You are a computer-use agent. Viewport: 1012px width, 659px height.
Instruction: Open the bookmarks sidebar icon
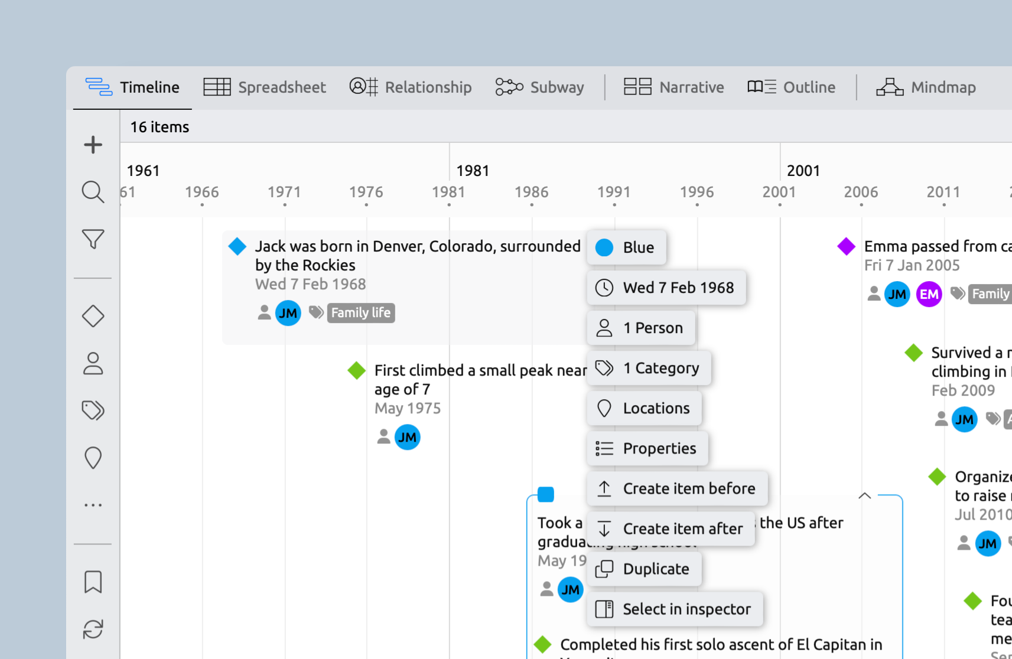pos(93,582)
